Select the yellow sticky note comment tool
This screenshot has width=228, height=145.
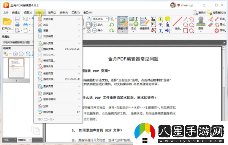point(168,19)
